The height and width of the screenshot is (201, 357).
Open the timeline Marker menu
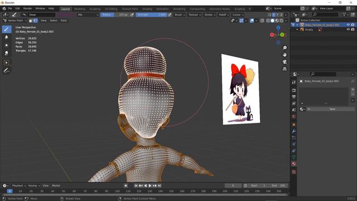pos(56,186)
